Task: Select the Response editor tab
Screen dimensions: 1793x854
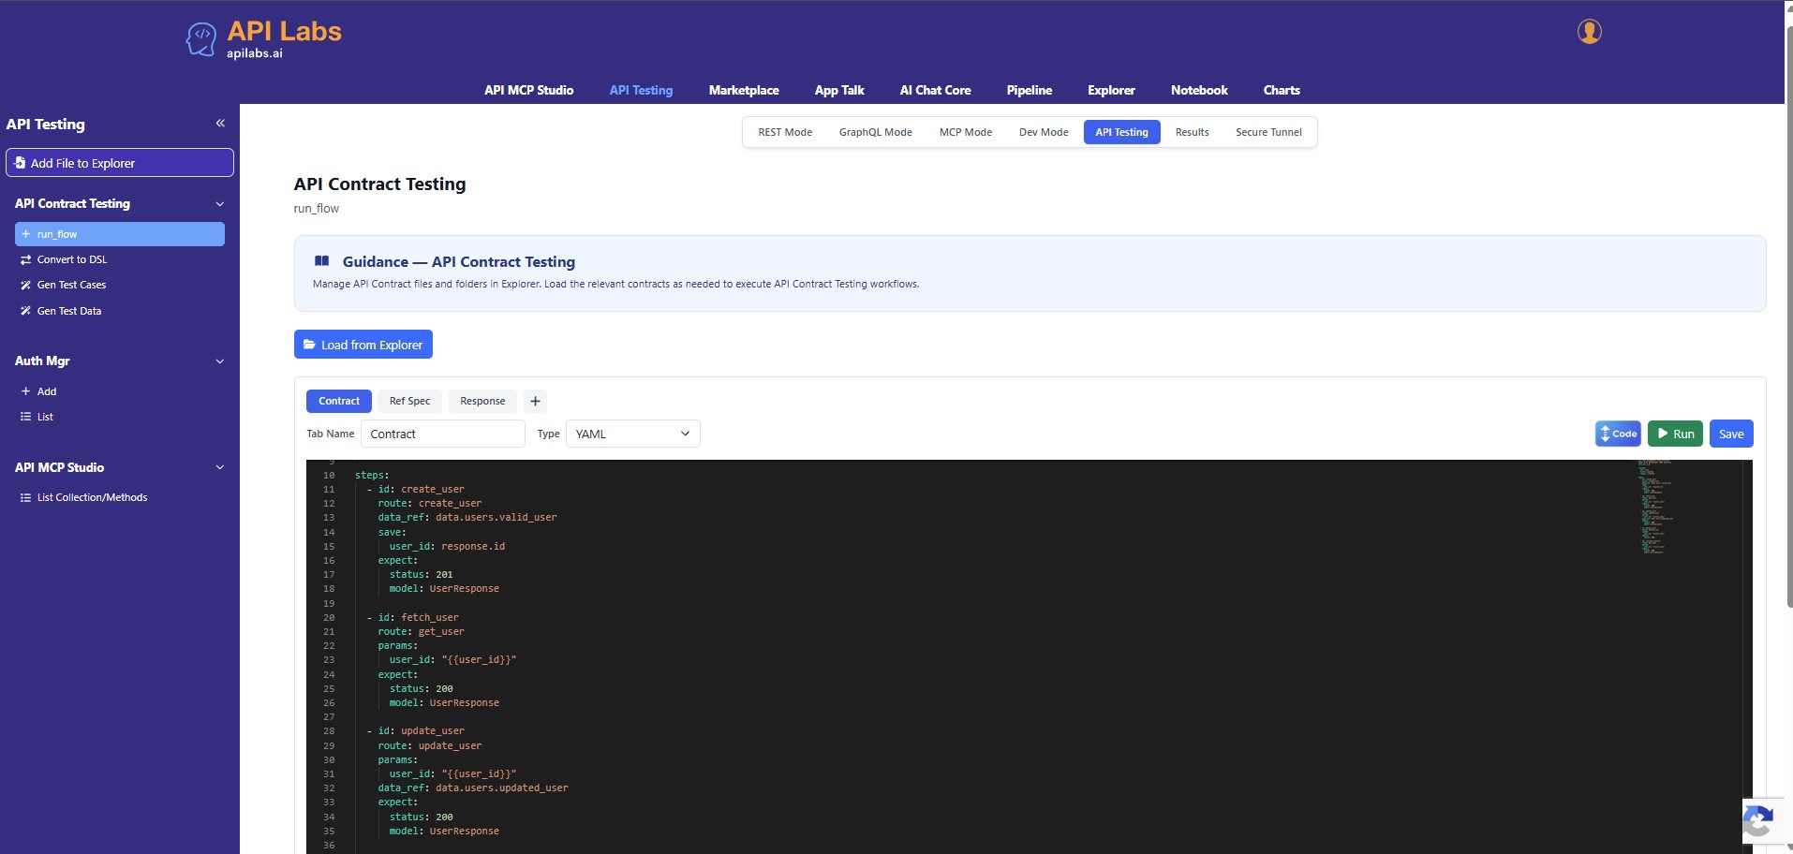Action: pyautogui.click(x=482, y=401)
